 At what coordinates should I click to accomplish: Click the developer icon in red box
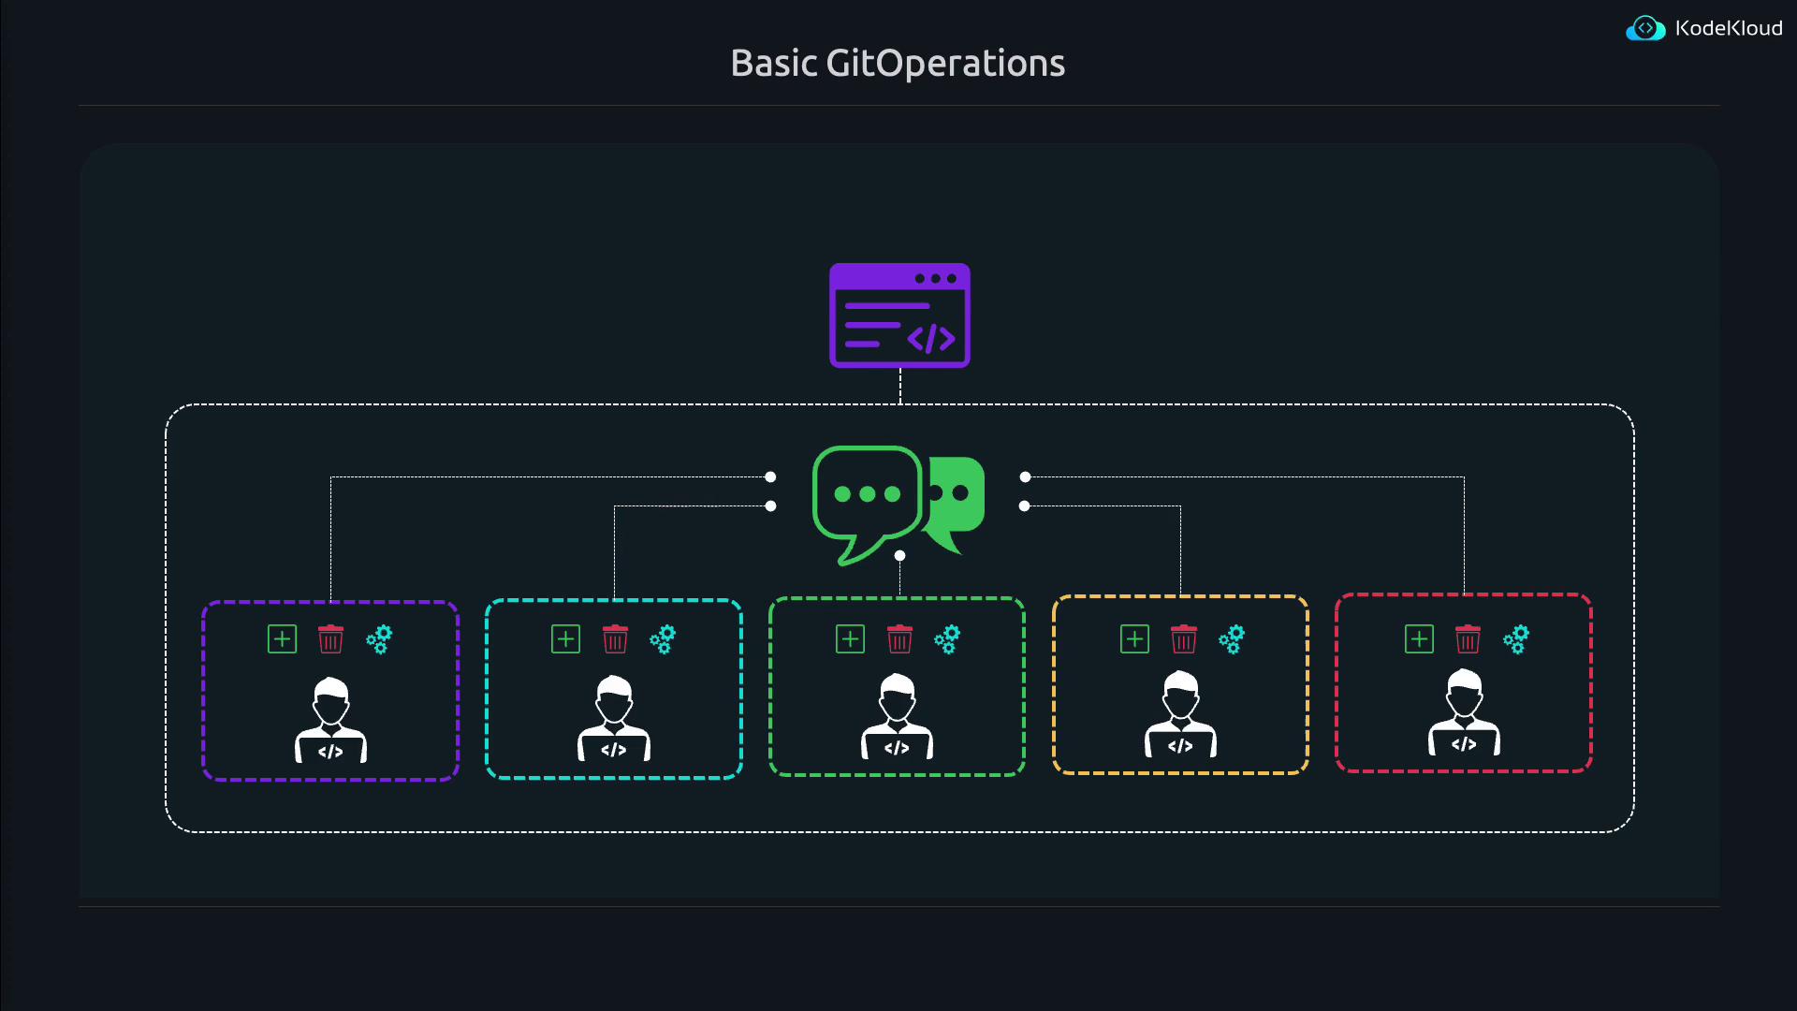click(1464, 712)
